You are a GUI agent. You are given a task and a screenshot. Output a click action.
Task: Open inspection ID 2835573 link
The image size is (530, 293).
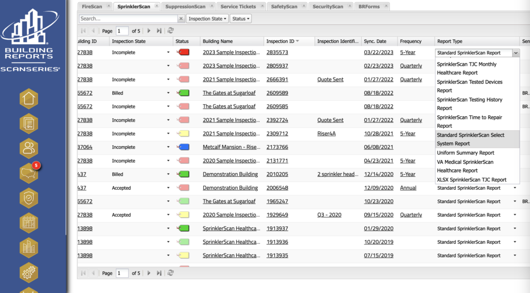(x=277, y=52)
